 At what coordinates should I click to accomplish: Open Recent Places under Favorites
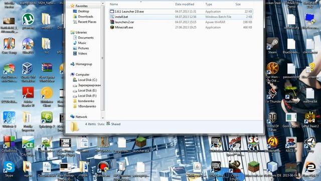point(87,22)
